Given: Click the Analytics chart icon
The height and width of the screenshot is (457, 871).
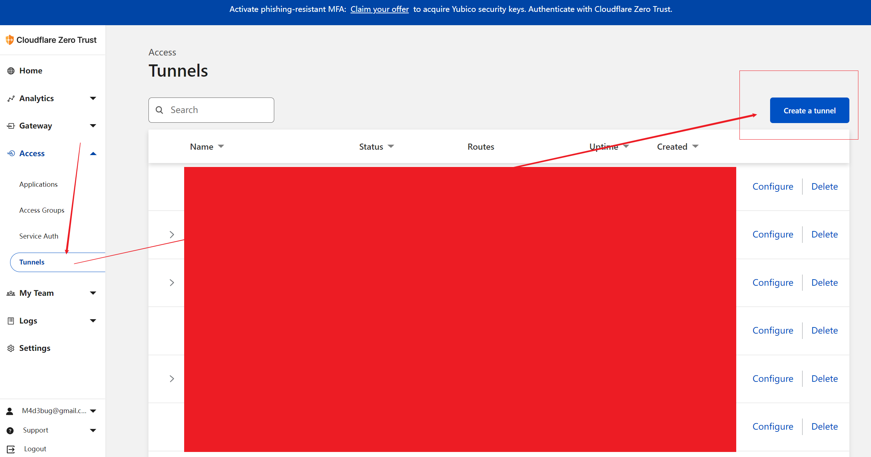Looking at the screenshot, I should (11, 99).
